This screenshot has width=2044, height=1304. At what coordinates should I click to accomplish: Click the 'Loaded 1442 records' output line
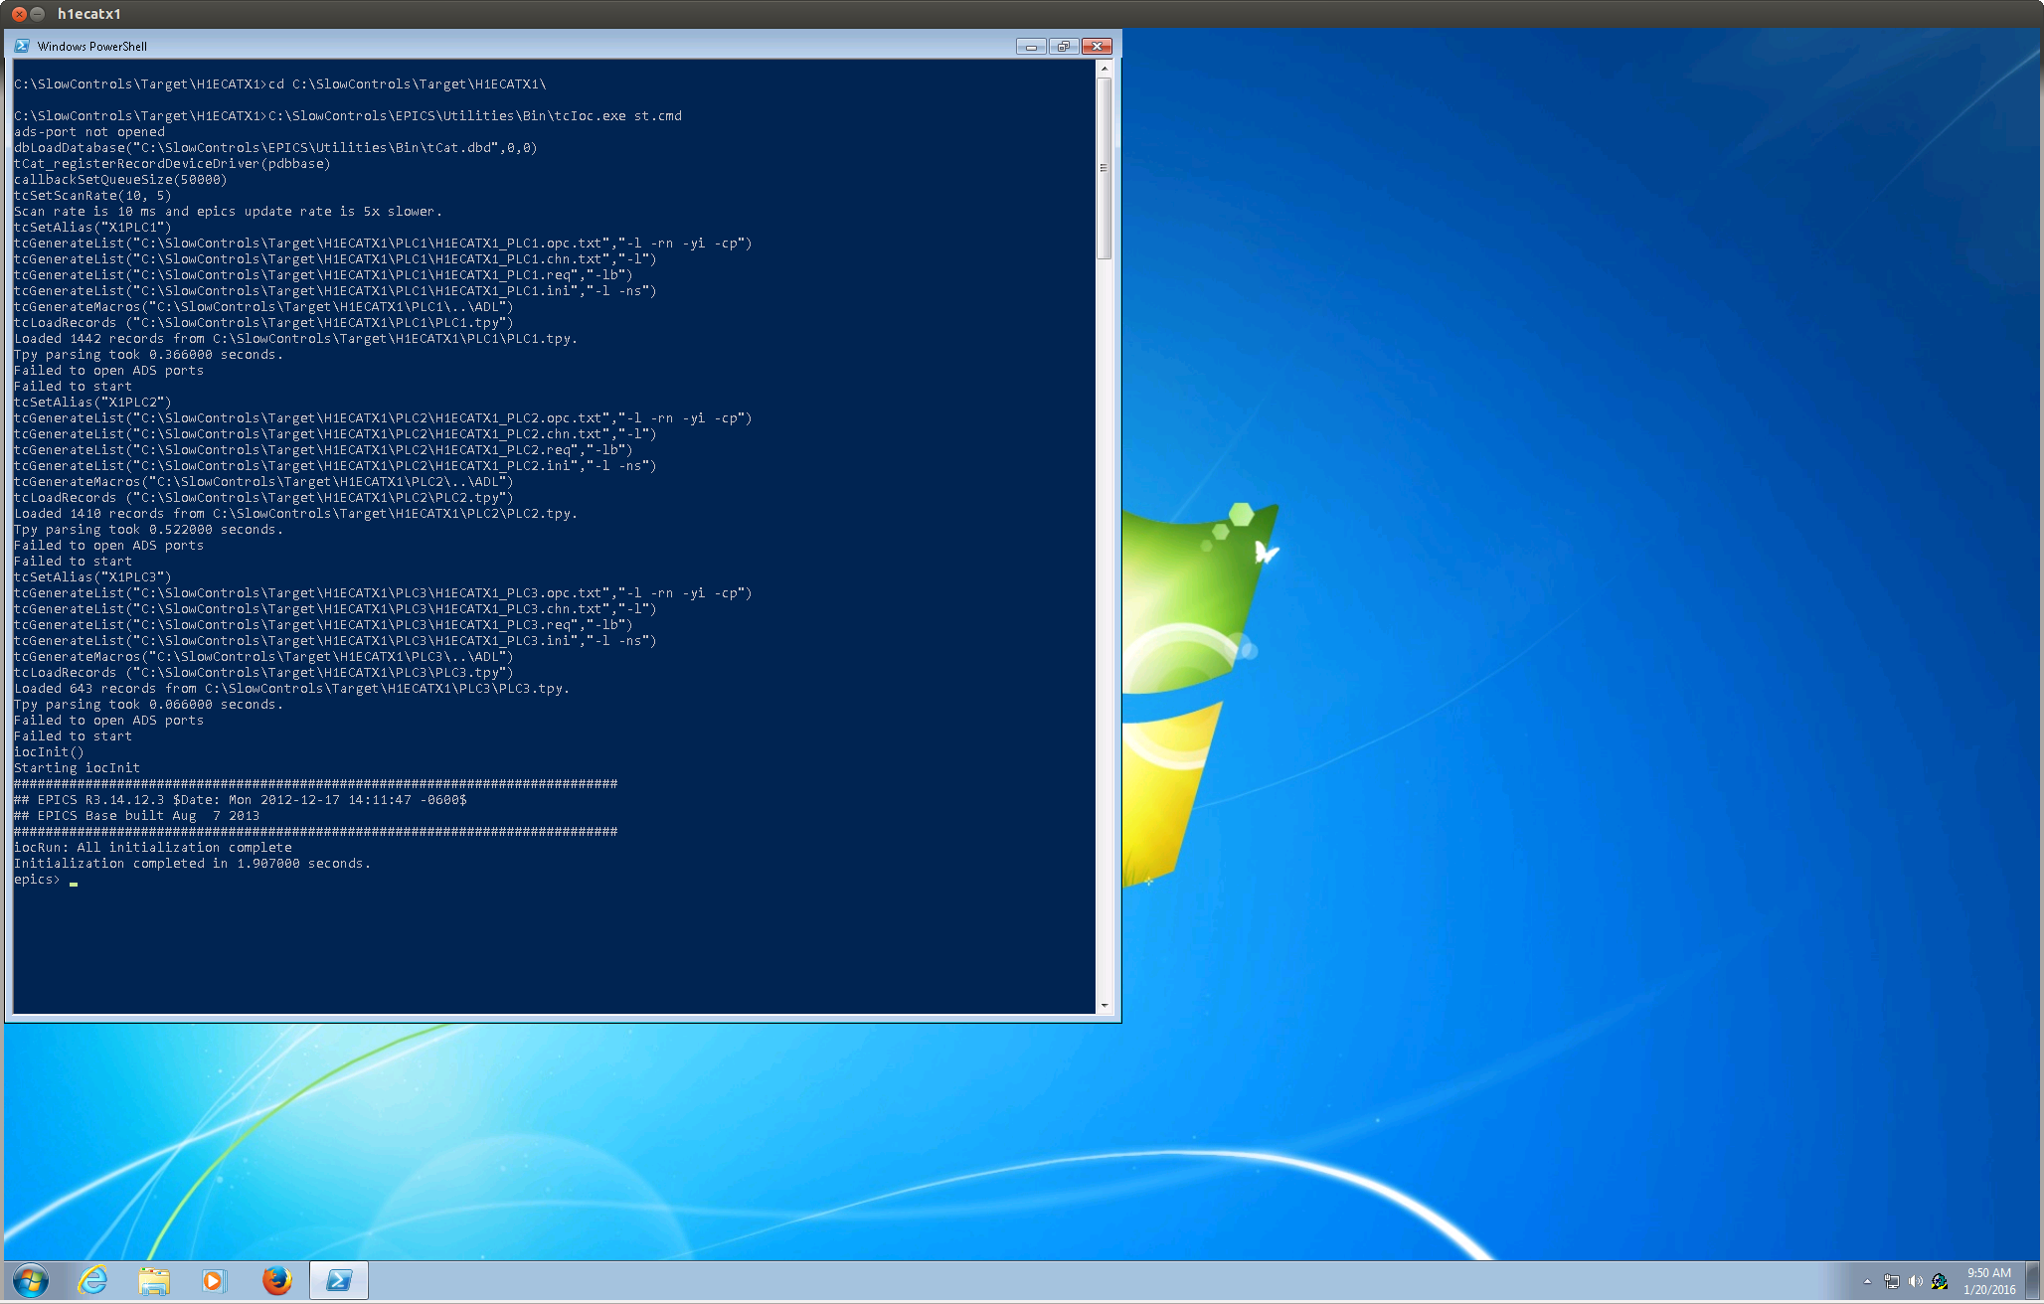(295, 339)
